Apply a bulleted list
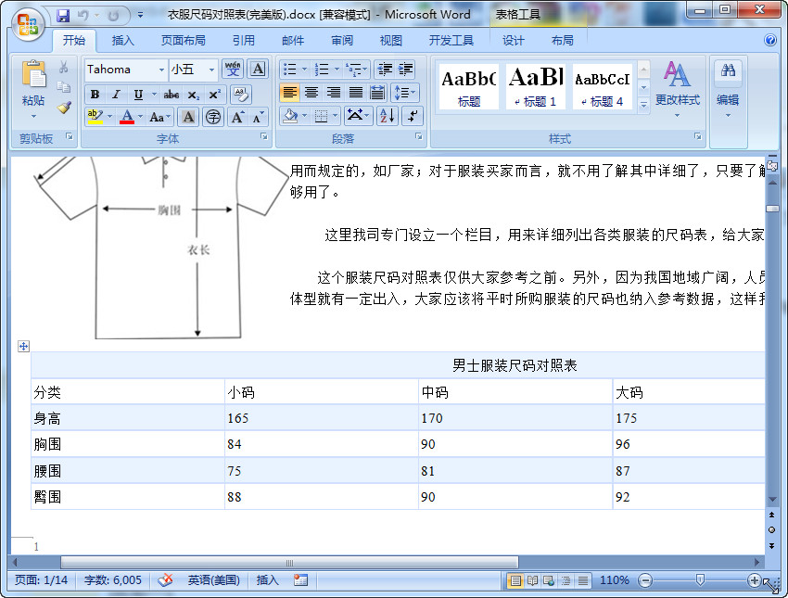Viewport: 788px width, 598px height. pyautogui.click(x=290, y=69)
